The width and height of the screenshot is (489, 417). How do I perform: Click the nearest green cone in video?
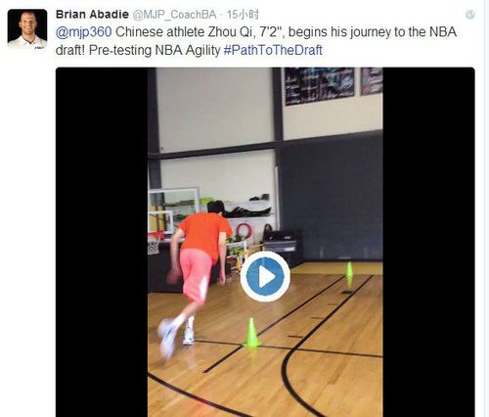coord(251,333)
